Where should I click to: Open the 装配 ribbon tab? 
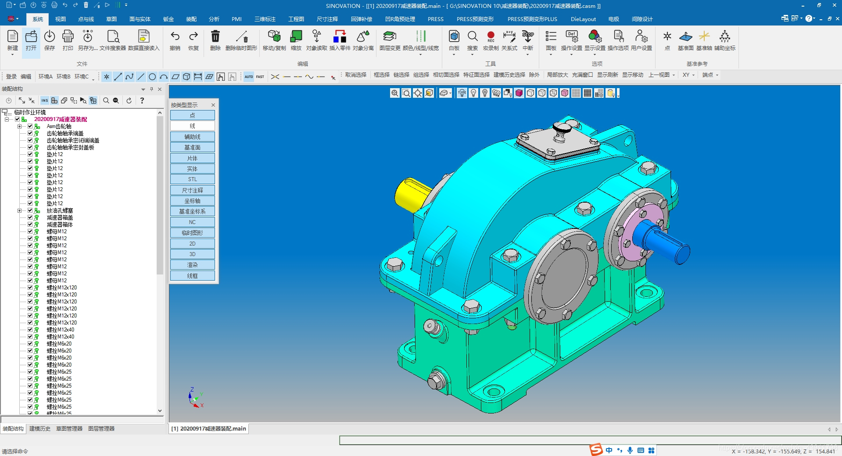(x=191, y=19)
